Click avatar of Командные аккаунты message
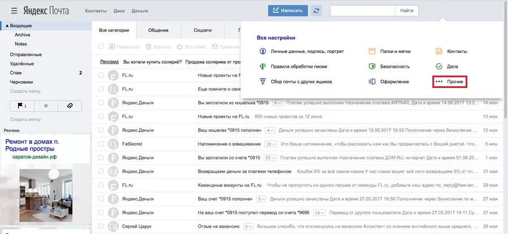Image resolution: width=508 pixels, height=234 pixels. [113, 185]
